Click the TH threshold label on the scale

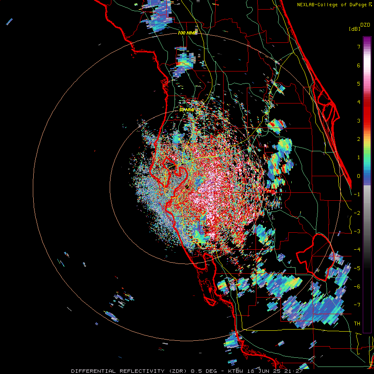click(x=357, y=324)
